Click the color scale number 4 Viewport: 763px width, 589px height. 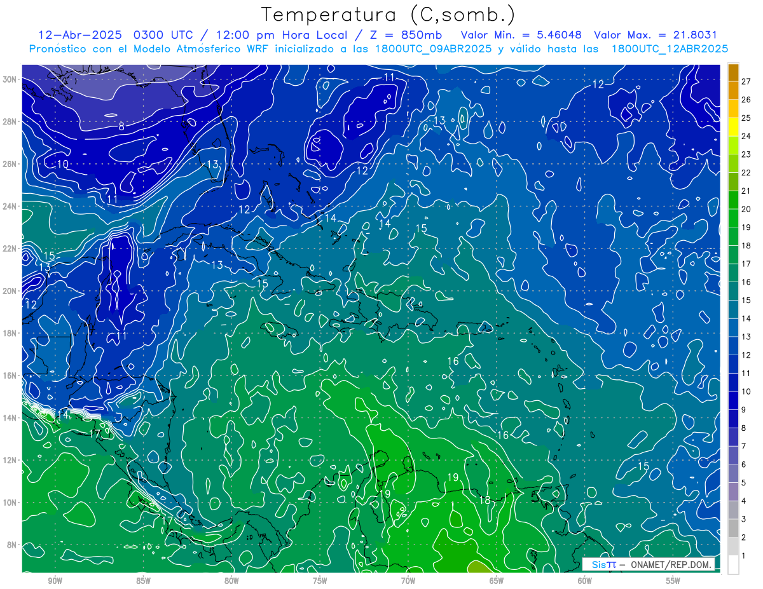click(745, 501)
